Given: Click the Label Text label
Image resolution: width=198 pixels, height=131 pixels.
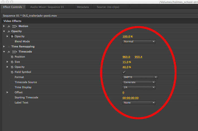Looking at the screenshot, I should 21,102.
